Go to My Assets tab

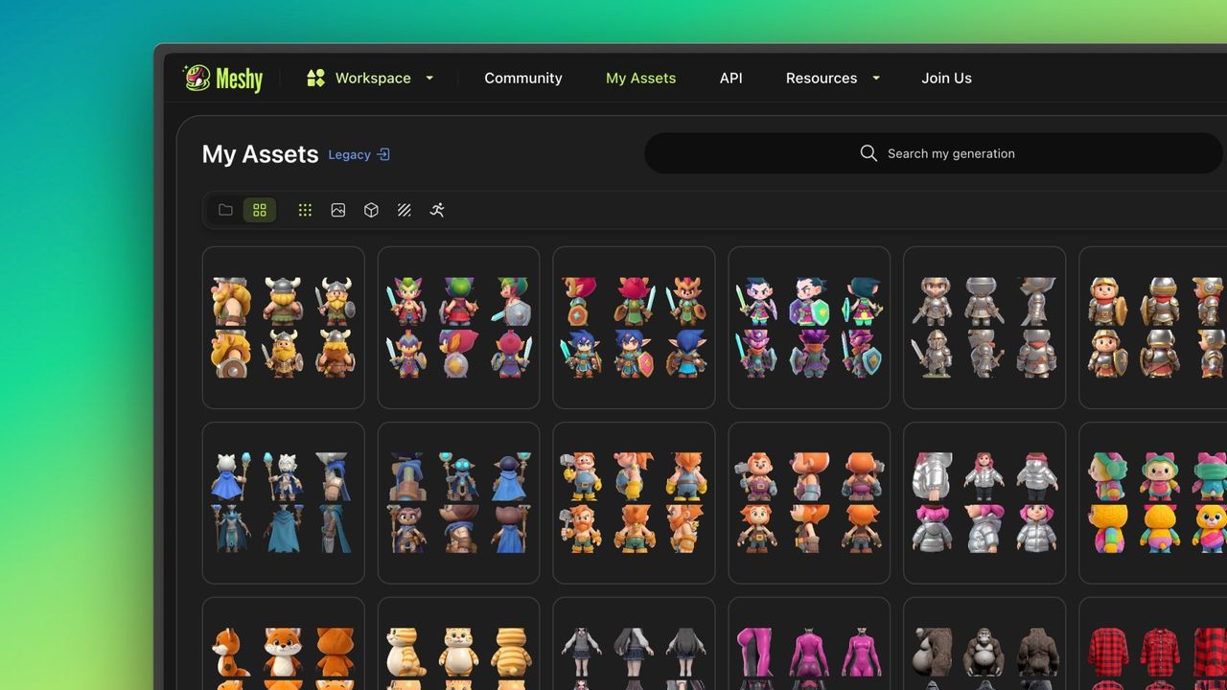coord(640,79)
